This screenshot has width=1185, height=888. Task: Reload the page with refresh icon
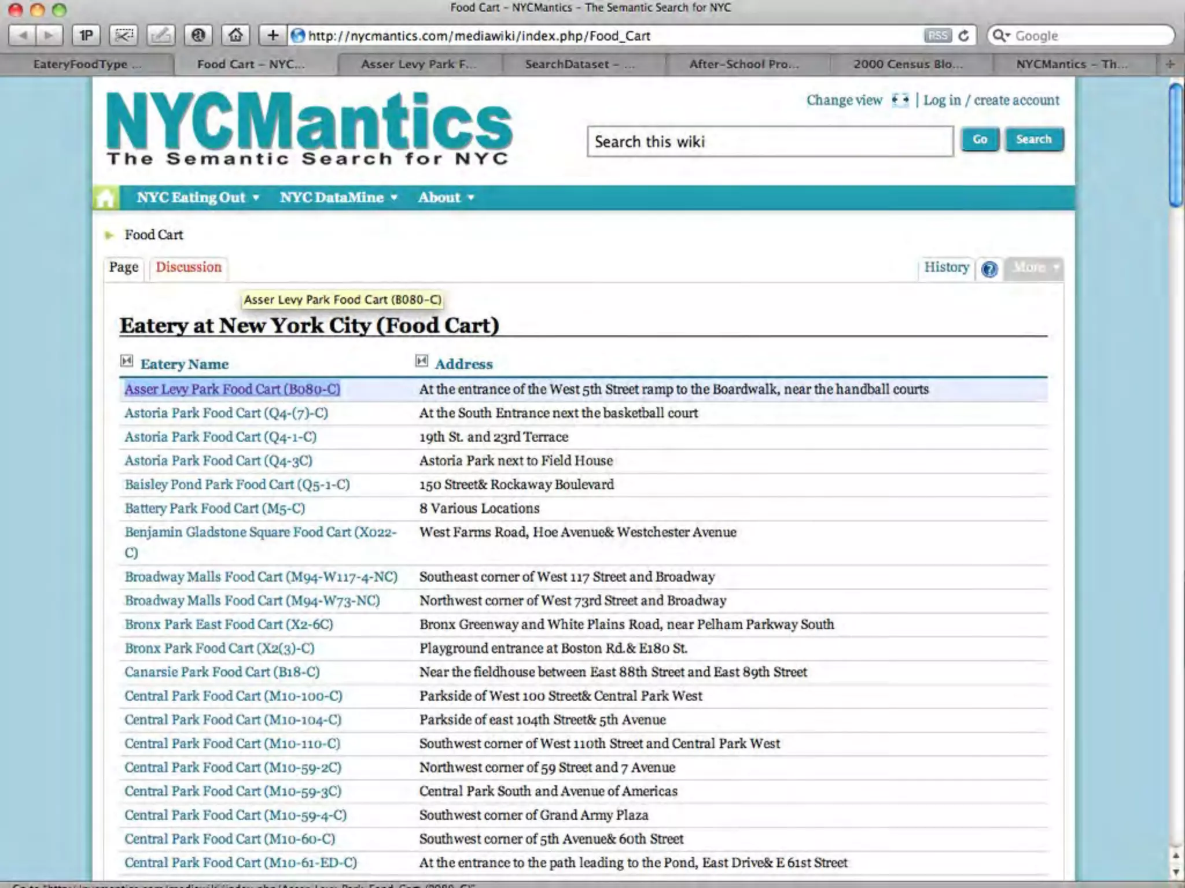point(963,36)
